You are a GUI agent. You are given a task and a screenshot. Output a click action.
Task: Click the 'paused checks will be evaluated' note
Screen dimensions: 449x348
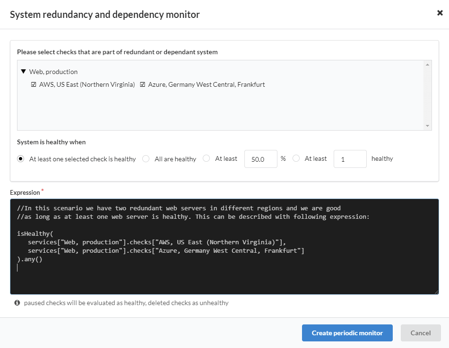point(126,303)
